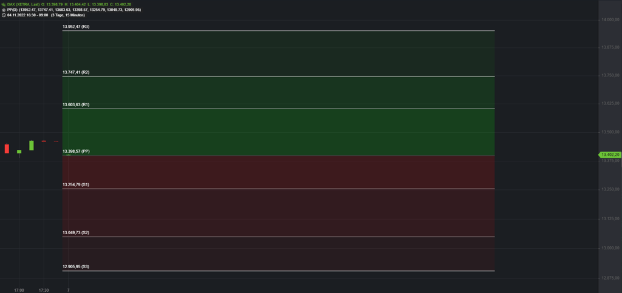Click the candlestick chart icon beside DAX
This screenshot has width=622, height=293.
(4, 4)
